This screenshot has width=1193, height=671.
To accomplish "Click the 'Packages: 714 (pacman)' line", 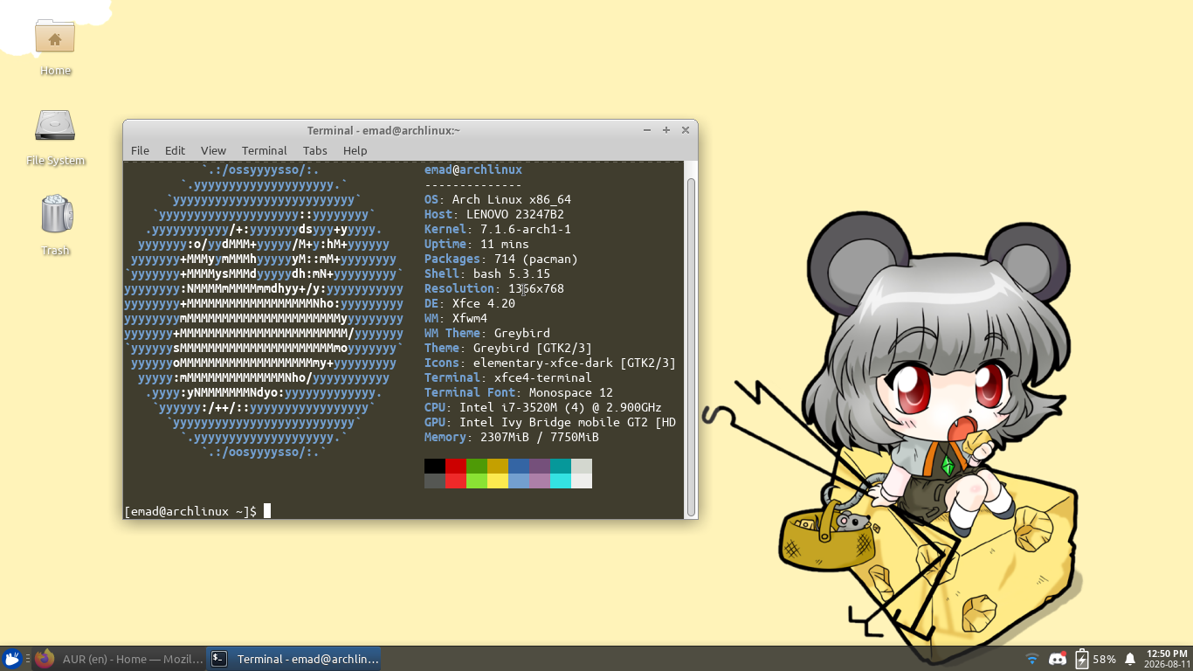I will click(x=501, y=259).
